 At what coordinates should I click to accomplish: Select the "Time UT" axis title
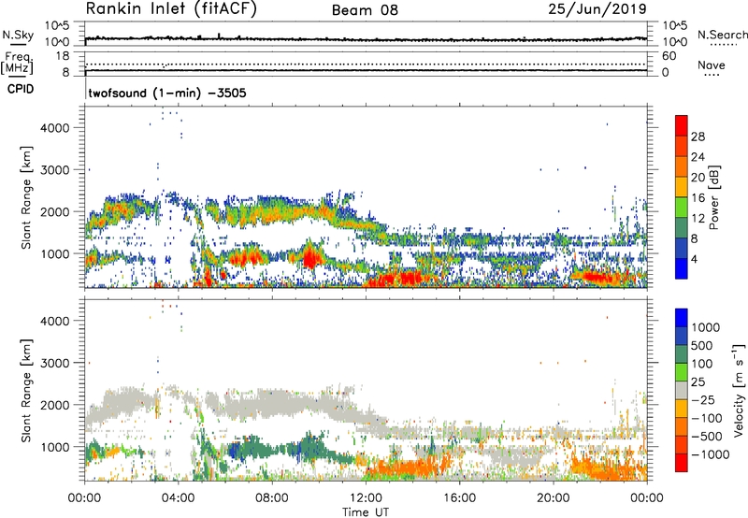(x=366, y=512)
